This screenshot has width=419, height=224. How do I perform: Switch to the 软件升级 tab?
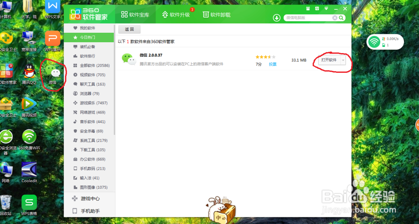[x=176, y=14]
